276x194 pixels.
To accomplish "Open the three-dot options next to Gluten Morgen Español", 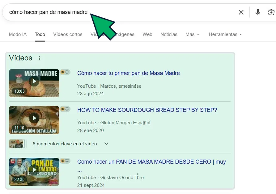I will tap(143, 122).
